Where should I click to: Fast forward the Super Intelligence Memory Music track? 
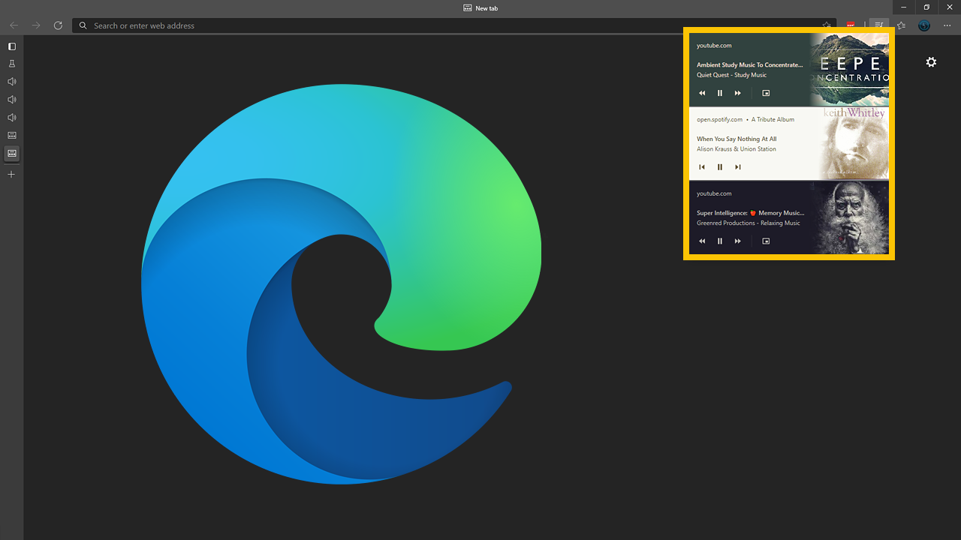[738, 241]
